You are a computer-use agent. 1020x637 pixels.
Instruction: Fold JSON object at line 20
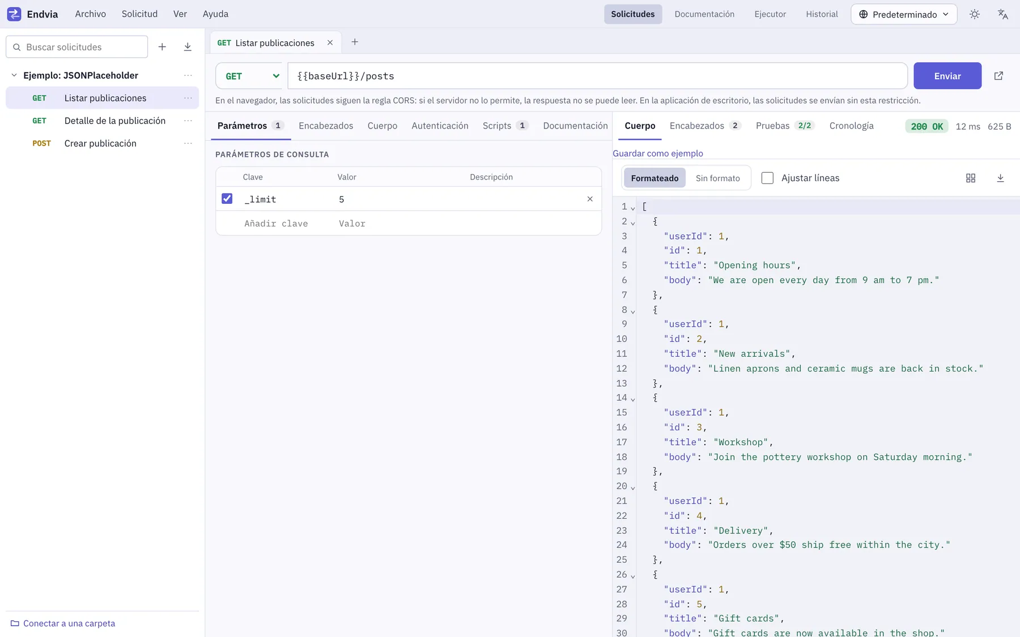(633, 488)
